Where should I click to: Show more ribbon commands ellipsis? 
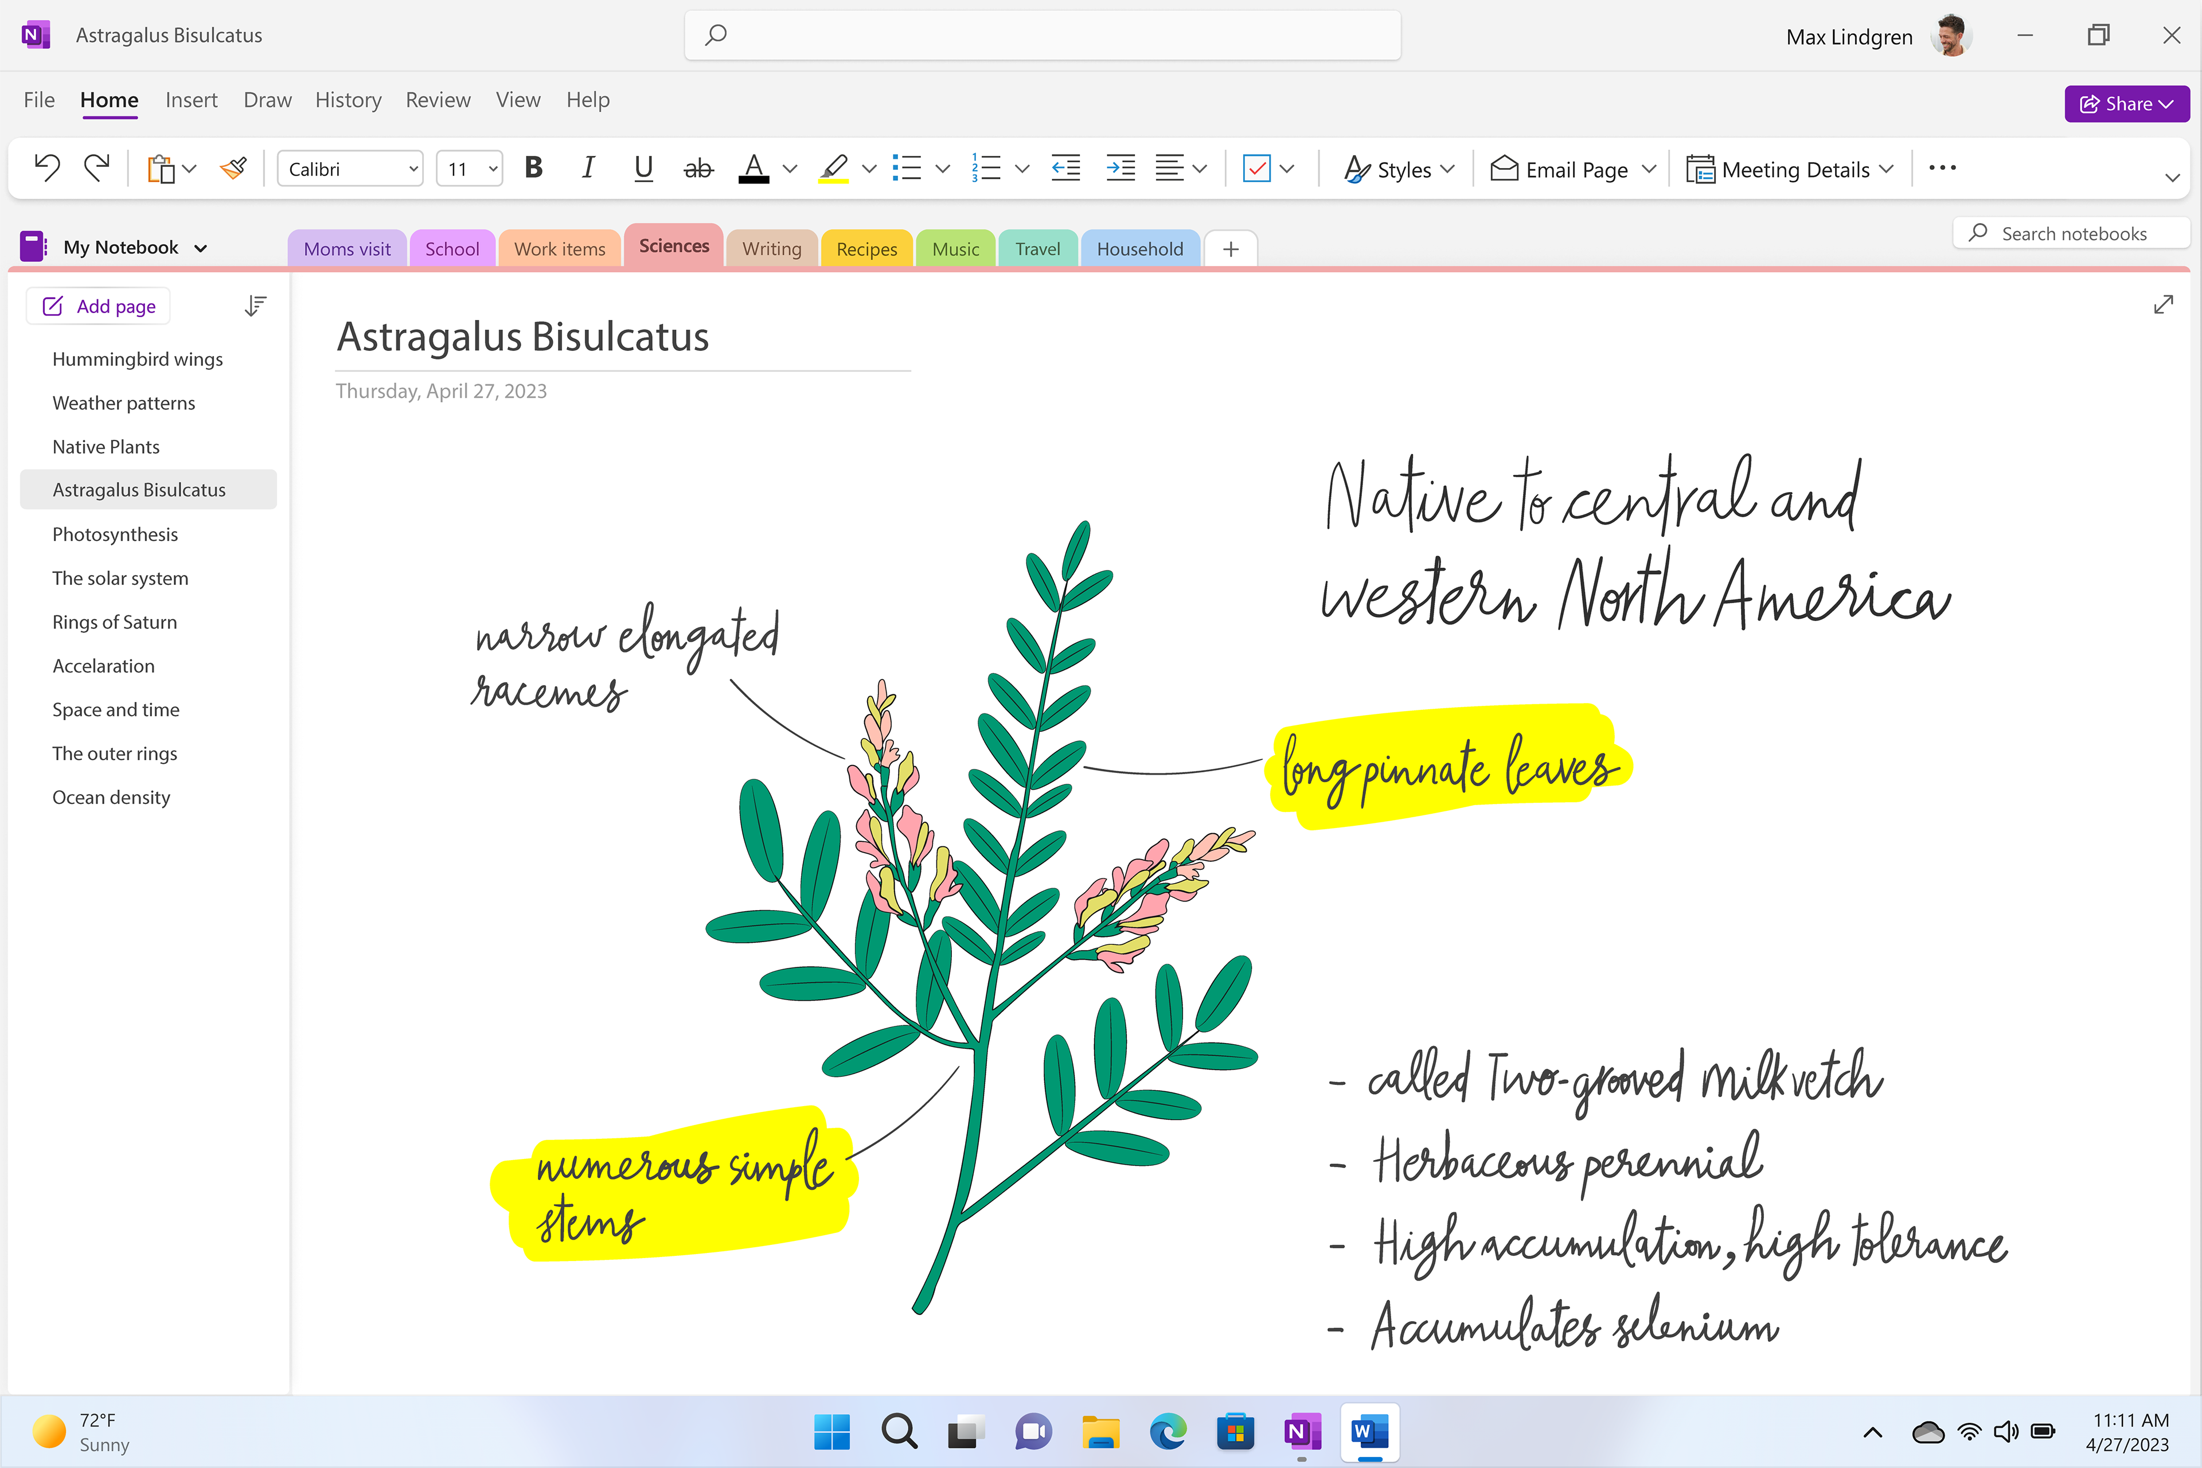pos(1943,169)
